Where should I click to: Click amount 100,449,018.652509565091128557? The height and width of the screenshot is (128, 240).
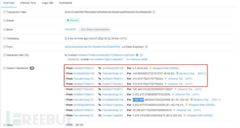coord(153,89)
